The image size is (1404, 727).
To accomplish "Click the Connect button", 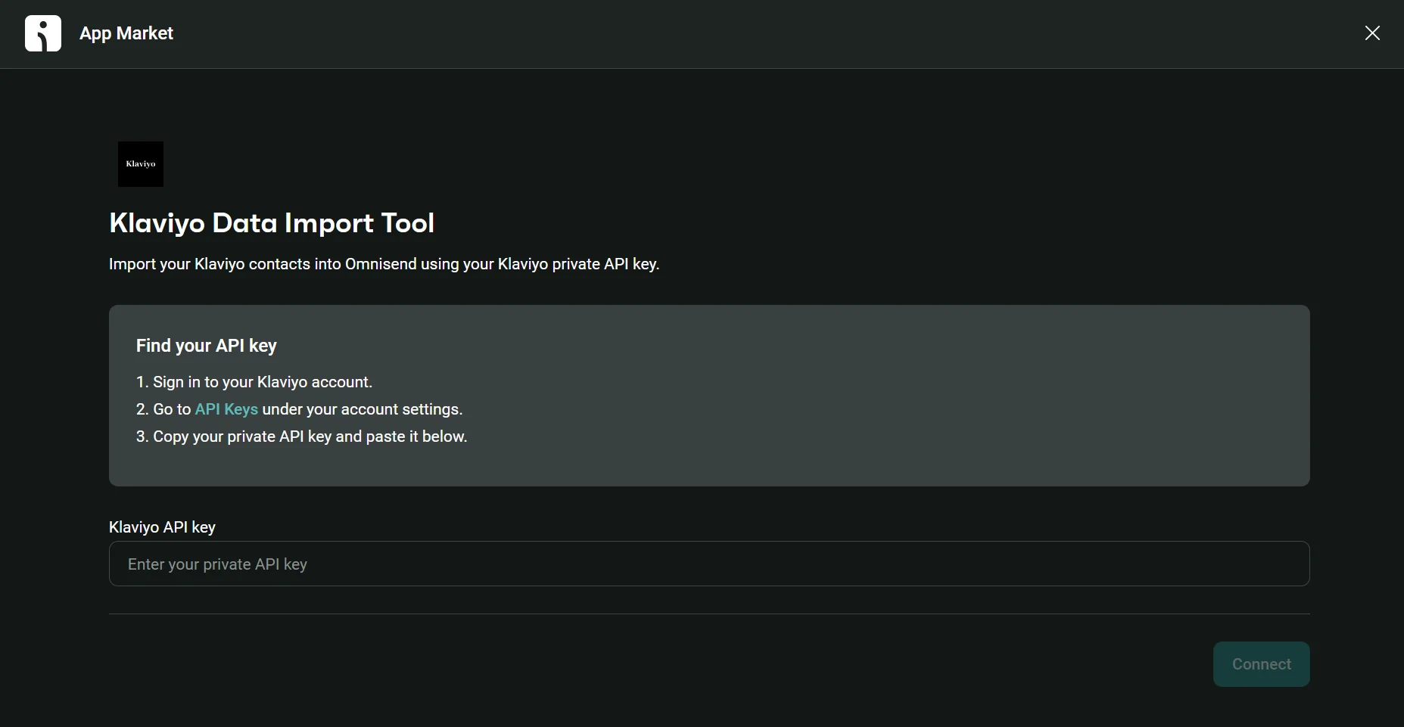I will 1262,664.
